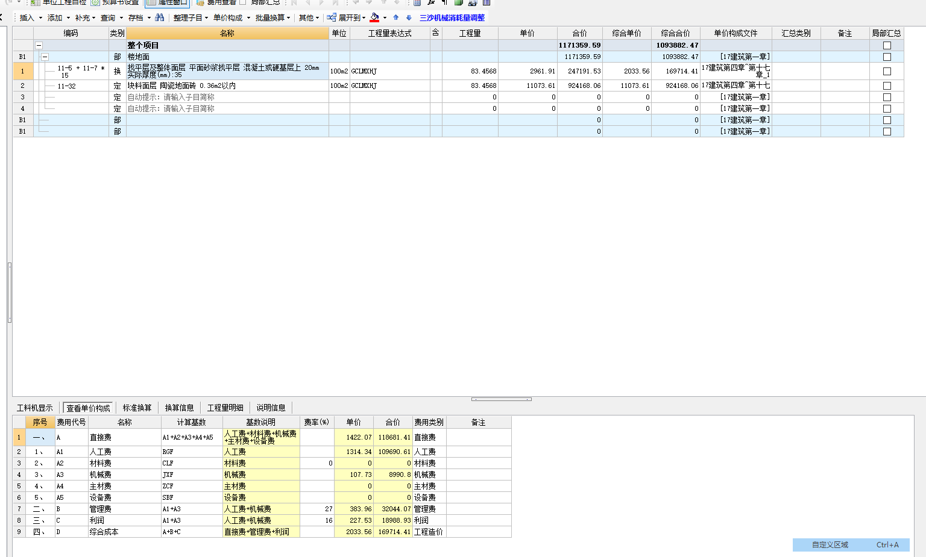The image size is (926, 557).
Task: Click the horizontal pane splitter handle
Action: point(502,399)
